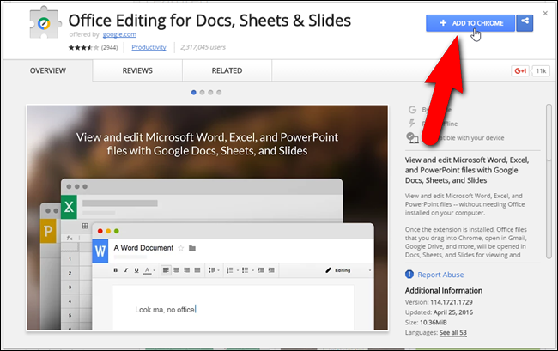Screen dimensions: 558x351
Task: Click the Word W icon in preview
Action: click(100, 251)
